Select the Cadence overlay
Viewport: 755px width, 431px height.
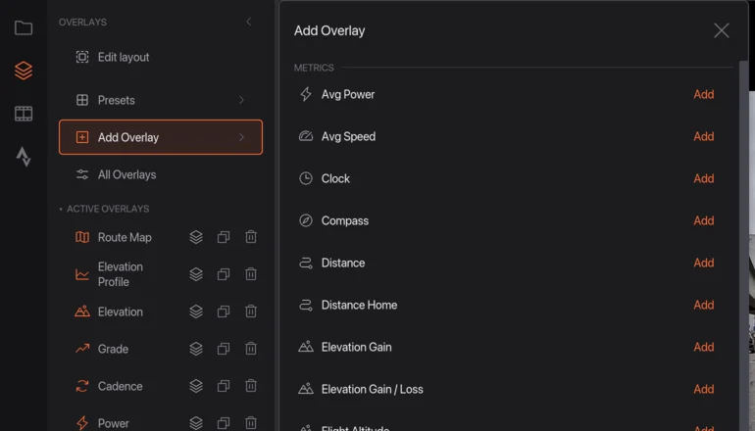(121, 386)
